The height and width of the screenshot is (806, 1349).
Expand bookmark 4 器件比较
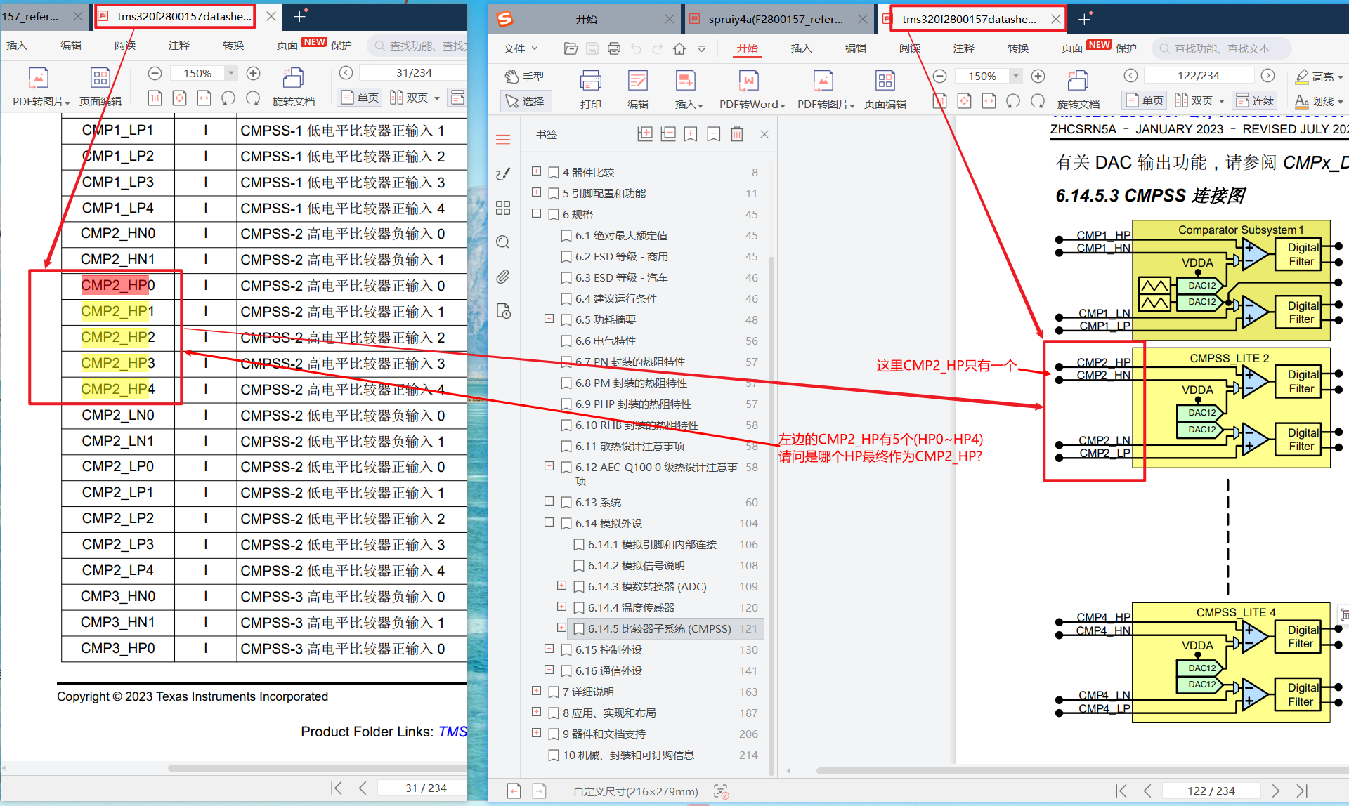click(x=537, y=171)
